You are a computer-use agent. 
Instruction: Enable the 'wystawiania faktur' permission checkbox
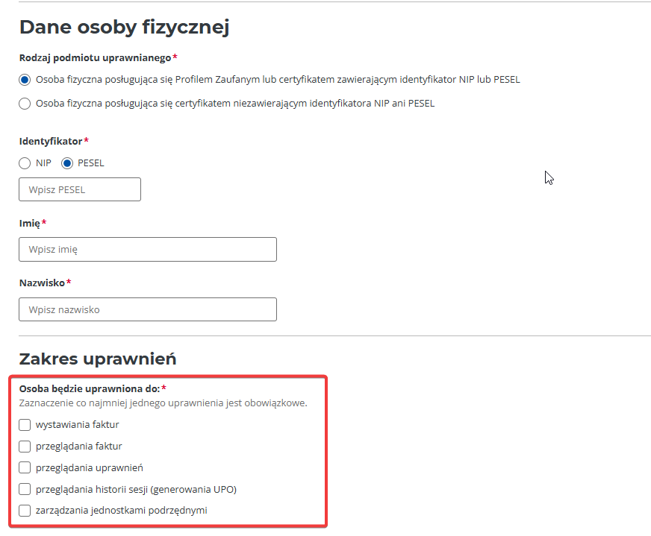[x=25, y=425]
